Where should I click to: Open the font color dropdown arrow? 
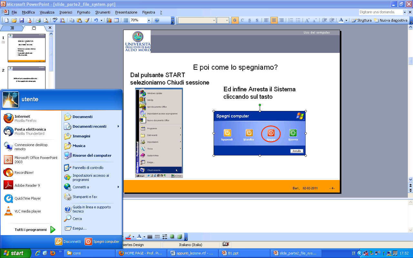(347, 20)
